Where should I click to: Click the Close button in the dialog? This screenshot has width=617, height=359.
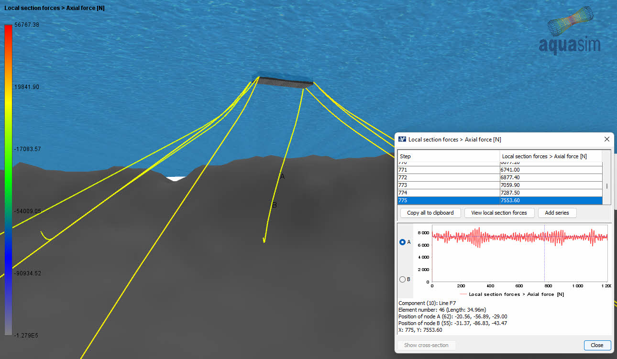point(597,345)
